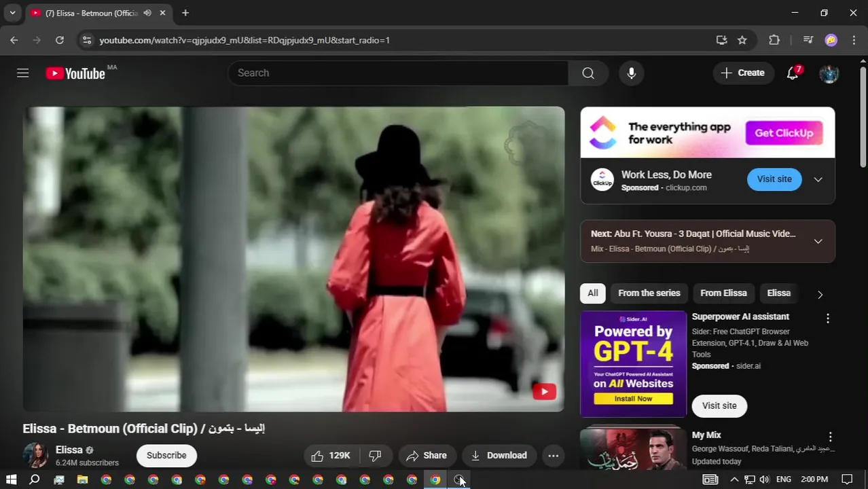Viewport: 868px width, 489px height.
Task: Bookmark this page with star icon
Action: click(x=742, y=40)
